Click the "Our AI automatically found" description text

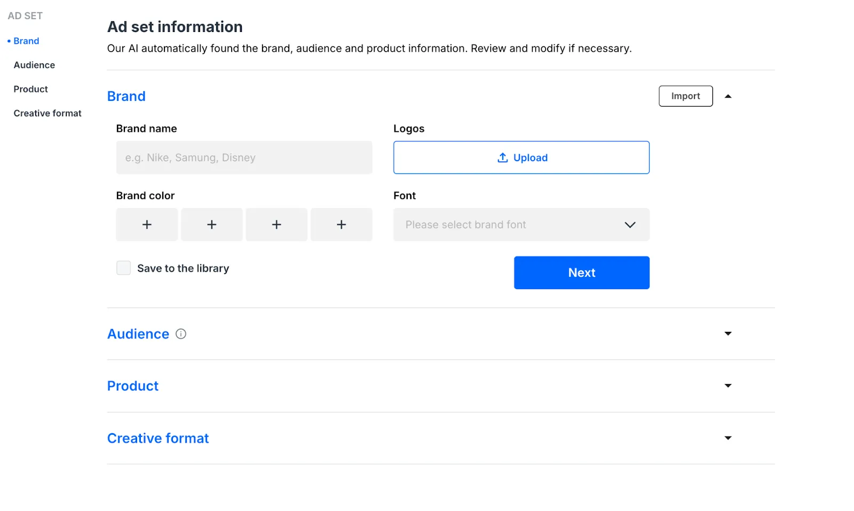click(369, 49)
